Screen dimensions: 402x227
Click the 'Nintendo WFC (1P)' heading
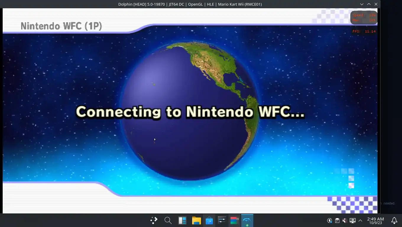click(61, 26)
